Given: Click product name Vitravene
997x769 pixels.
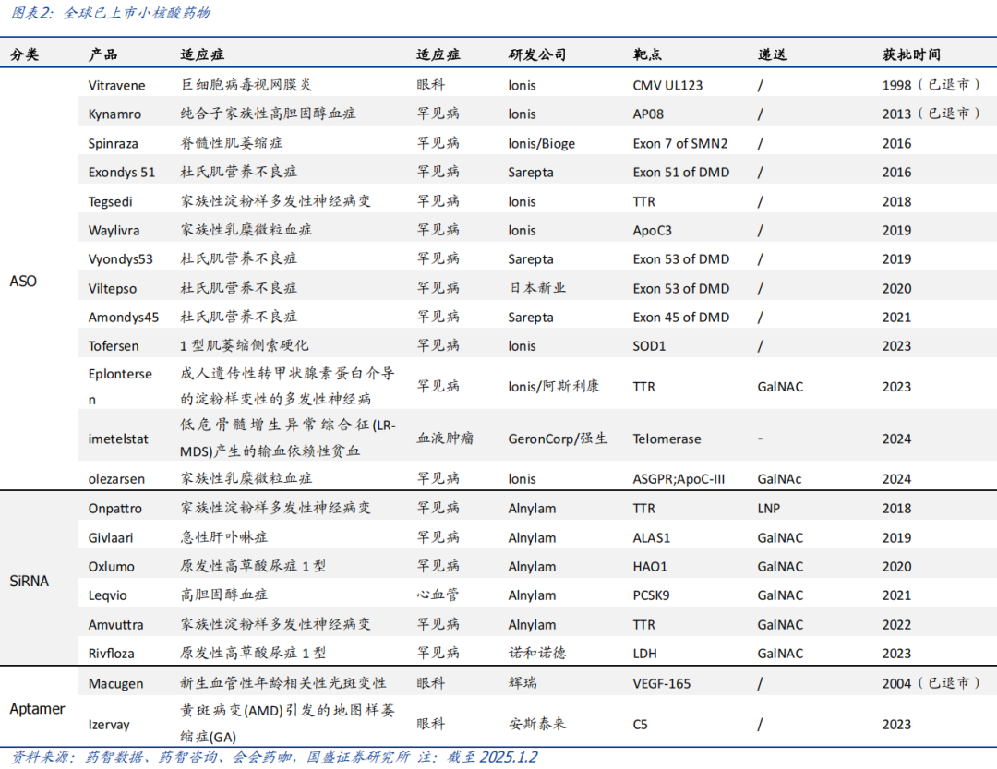Looking at the screenshot, I should 116,85.
